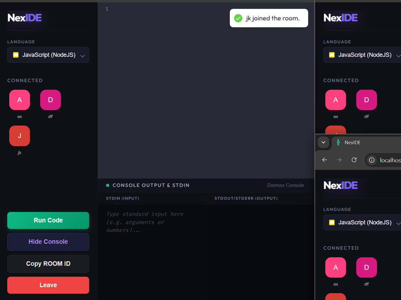Select avatar 'A' in bottom-right window
Screen dimensions: 401x300
(336, 267)
